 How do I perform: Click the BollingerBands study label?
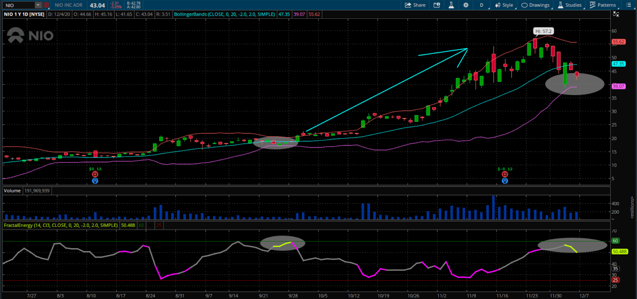pyautogui.click(x=225, y=14)
